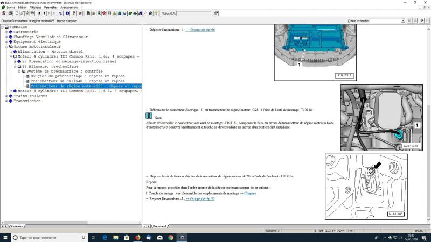Click the next page arrow icon
This screenshot has height=242, width=431.
(49, 13)
